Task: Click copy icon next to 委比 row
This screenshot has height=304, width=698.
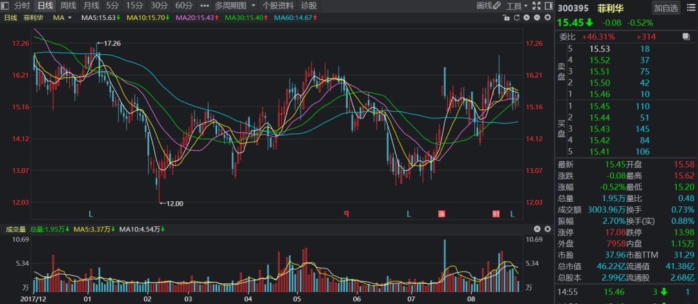Action: 686,37
